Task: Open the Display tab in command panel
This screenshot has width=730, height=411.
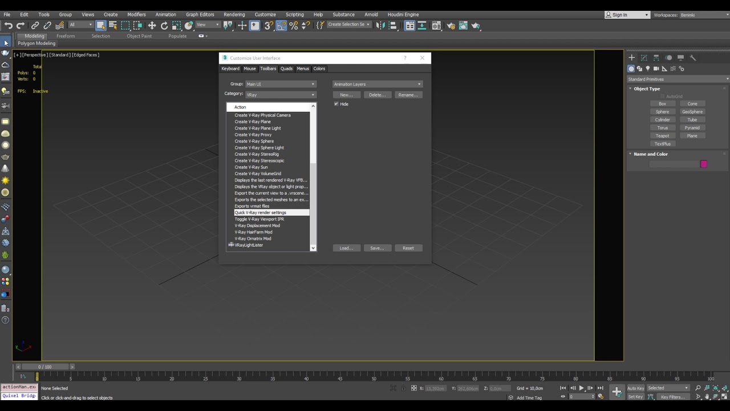Action: tap(680, 58)
